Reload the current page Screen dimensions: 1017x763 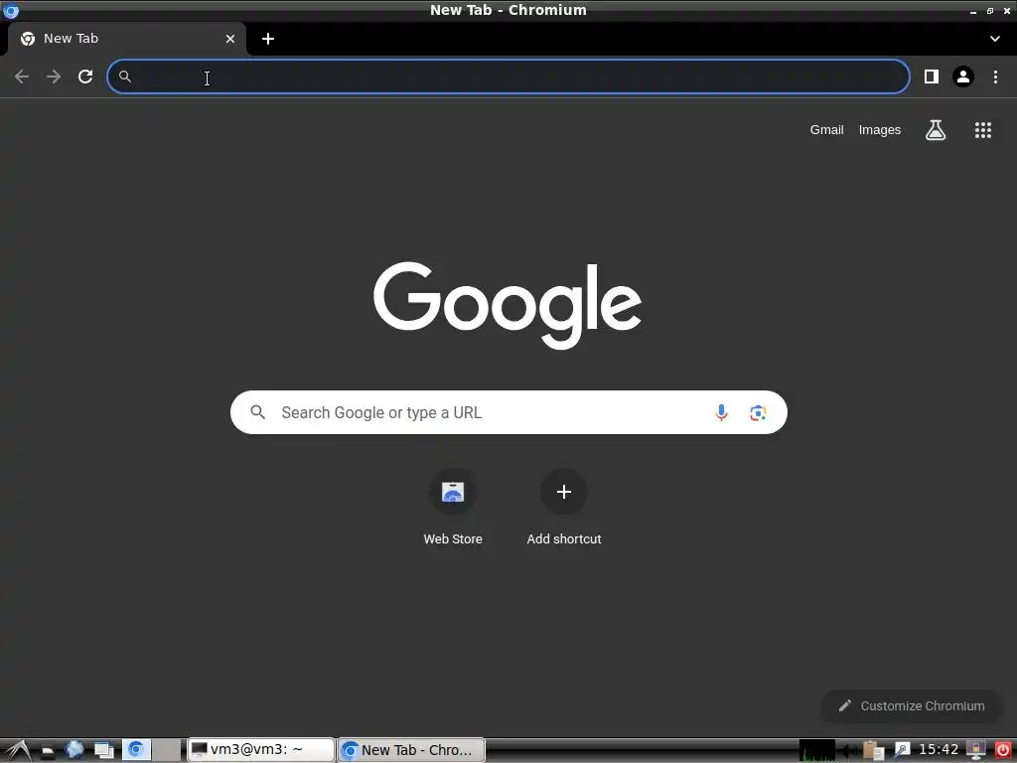coord(85,76)
